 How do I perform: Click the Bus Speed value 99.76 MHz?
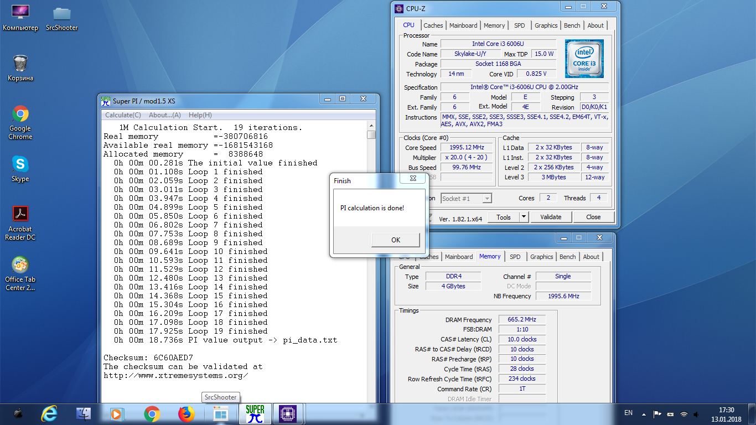(x=467, y=168)
